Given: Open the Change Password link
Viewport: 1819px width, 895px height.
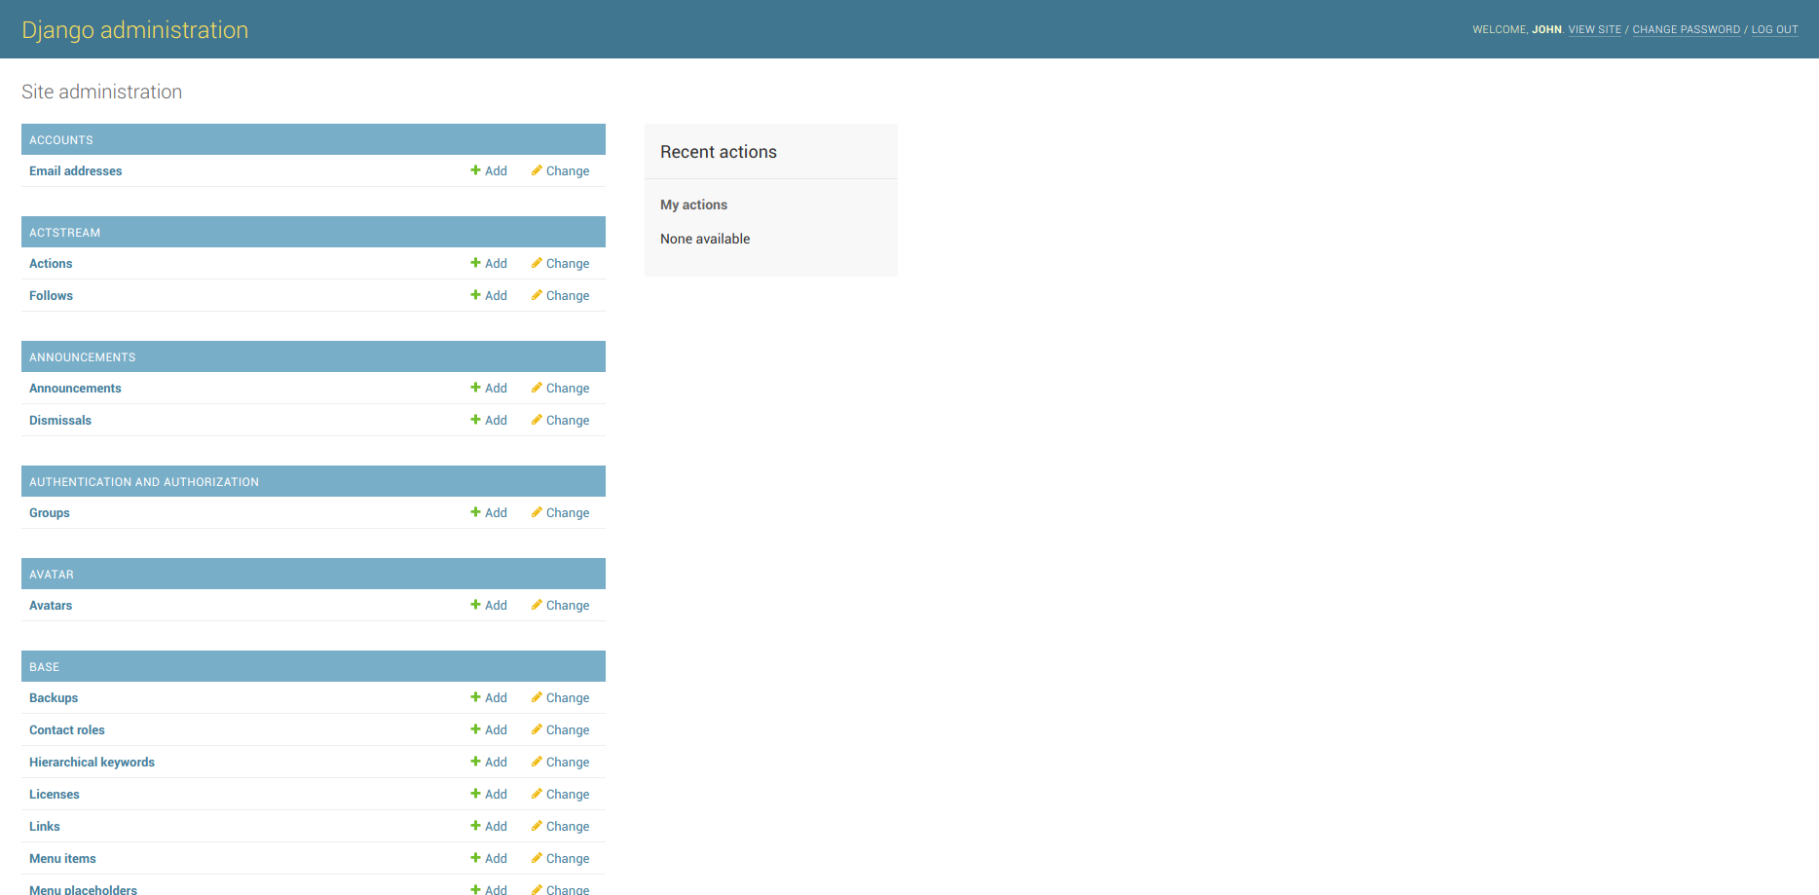Looking at the screenshot, I should click(x=1686, y=29).
